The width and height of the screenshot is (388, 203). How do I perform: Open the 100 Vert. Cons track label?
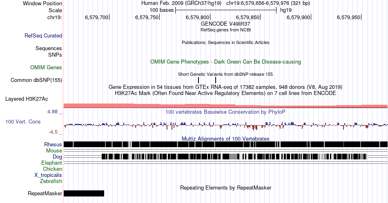click(x=23, y=121)
